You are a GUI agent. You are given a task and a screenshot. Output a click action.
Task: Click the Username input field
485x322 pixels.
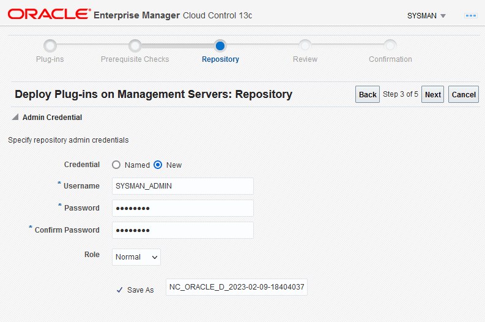click(x=183, y=186)
